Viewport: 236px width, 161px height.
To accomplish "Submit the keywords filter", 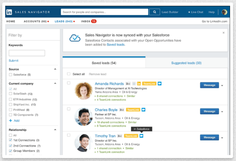I will pos(13,60).
